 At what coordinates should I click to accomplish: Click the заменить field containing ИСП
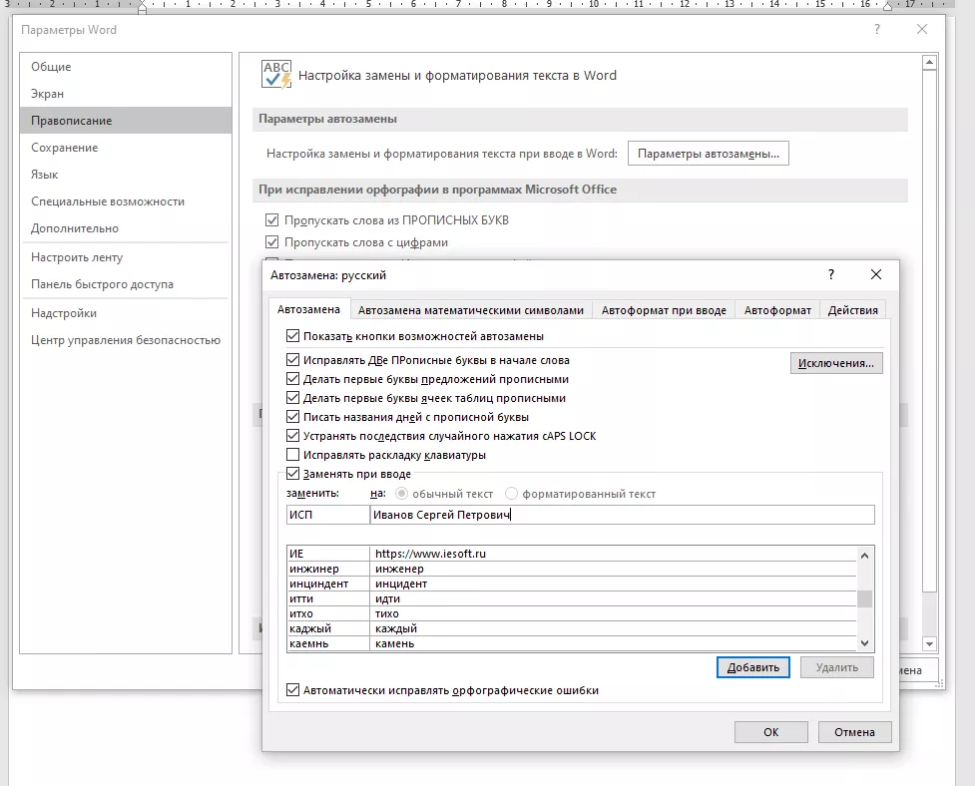327,515
